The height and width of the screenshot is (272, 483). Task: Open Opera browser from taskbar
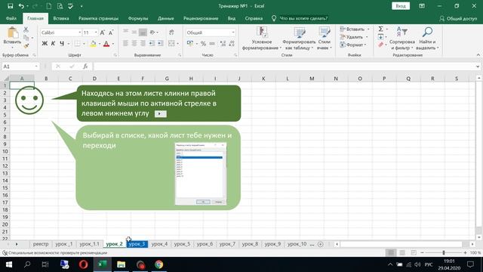[83, 264]
